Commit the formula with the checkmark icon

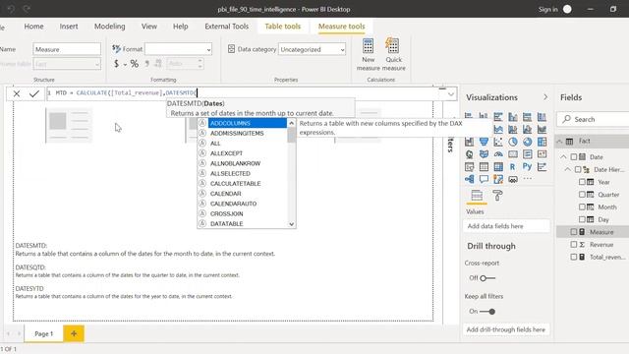point(34,93)
